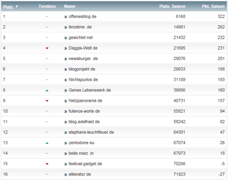This screenshot has width=228, height=180.
Task: Click the chevron icon before newsburger .de
Action: tap(66, 59)
